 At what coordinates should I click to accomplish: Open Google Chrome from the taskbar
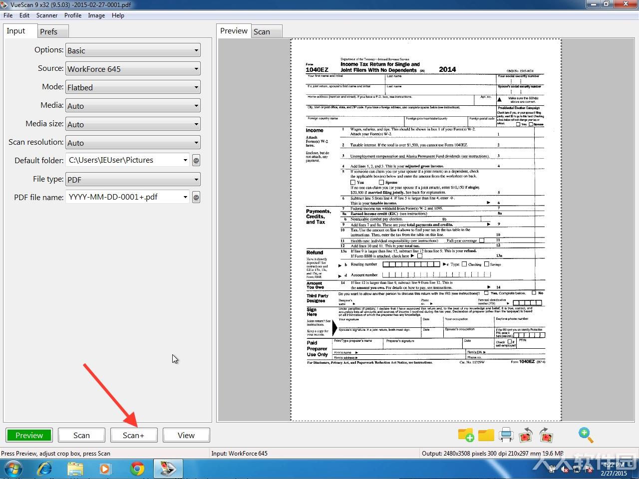point(137,469)
